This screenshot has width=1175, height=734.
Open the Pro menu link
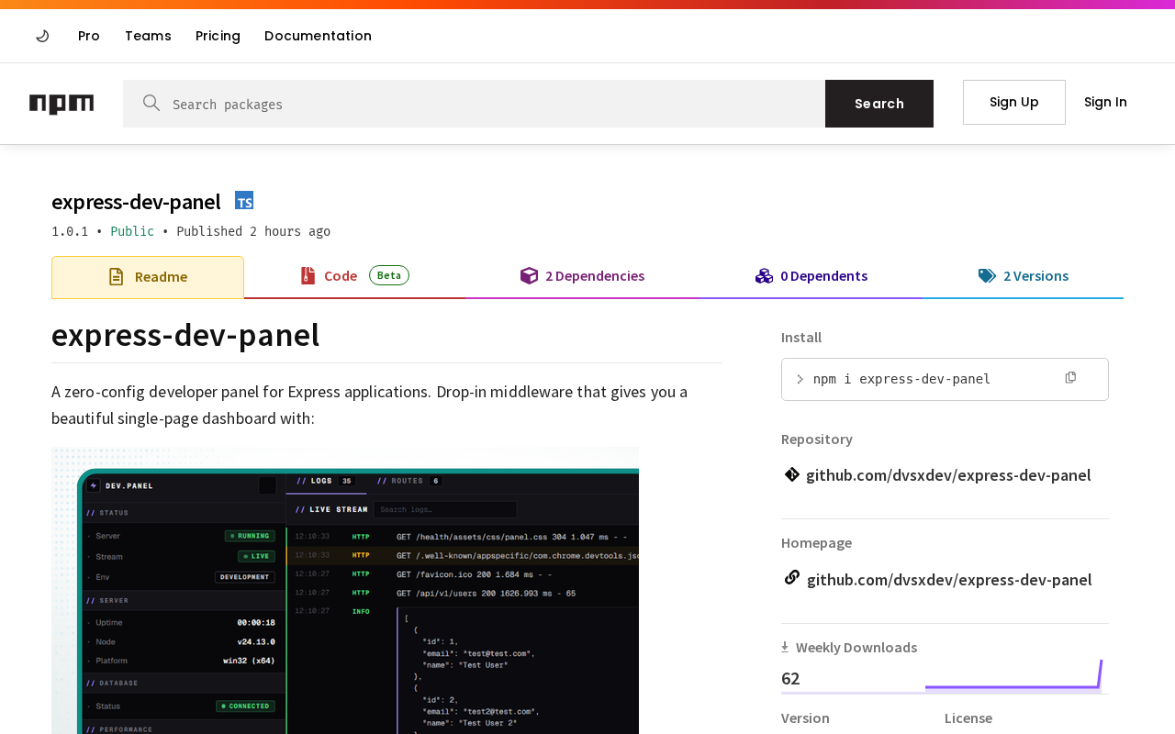coord(89,36)
